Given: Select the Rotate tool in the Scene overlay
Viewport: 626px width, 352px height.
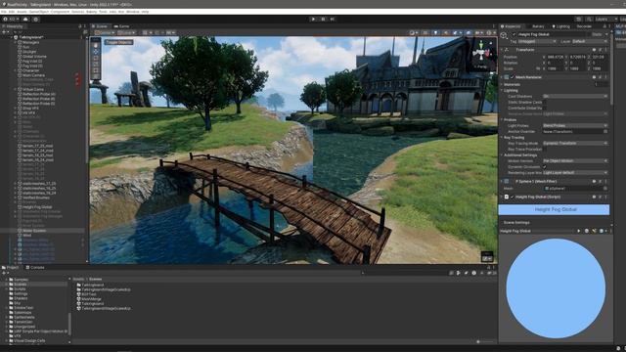Looking at the screenshot, I should tap(96, 58).
